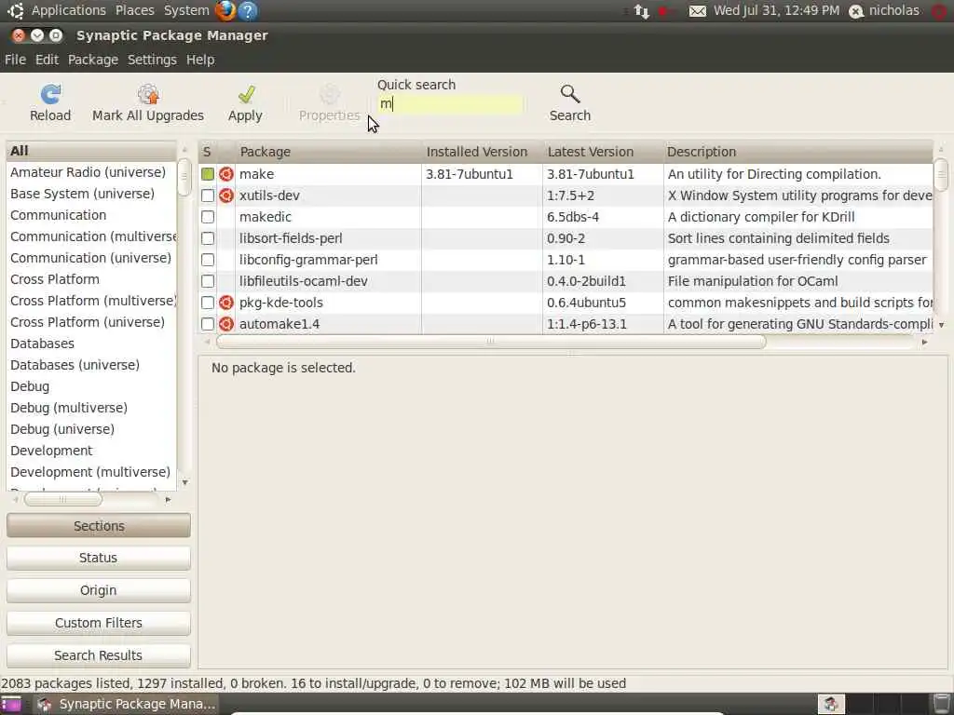
Task: Launch Firefox from the top panel
Action: pos(225,10)
